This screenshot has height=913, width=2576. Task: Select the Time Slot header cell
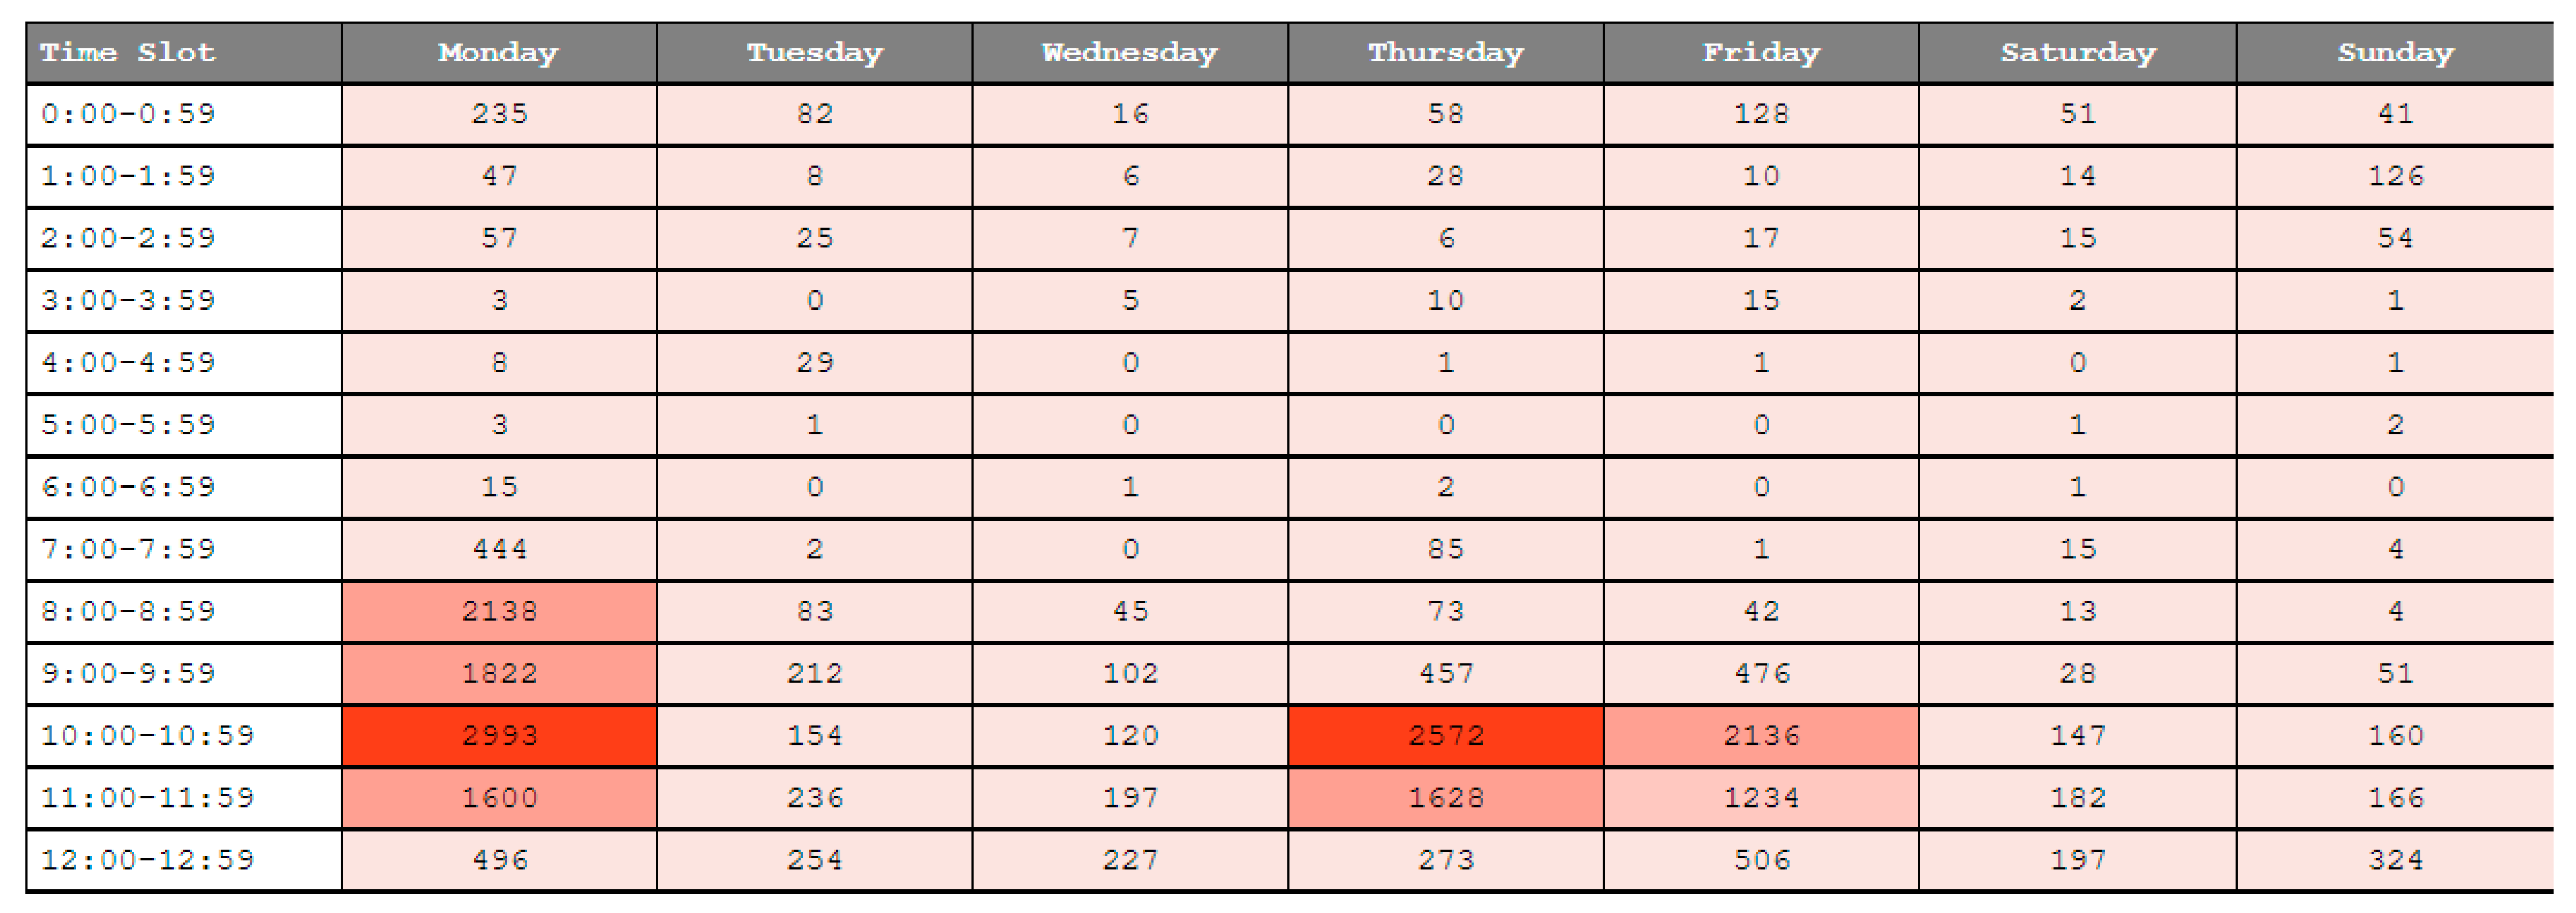tap(128, 53)
